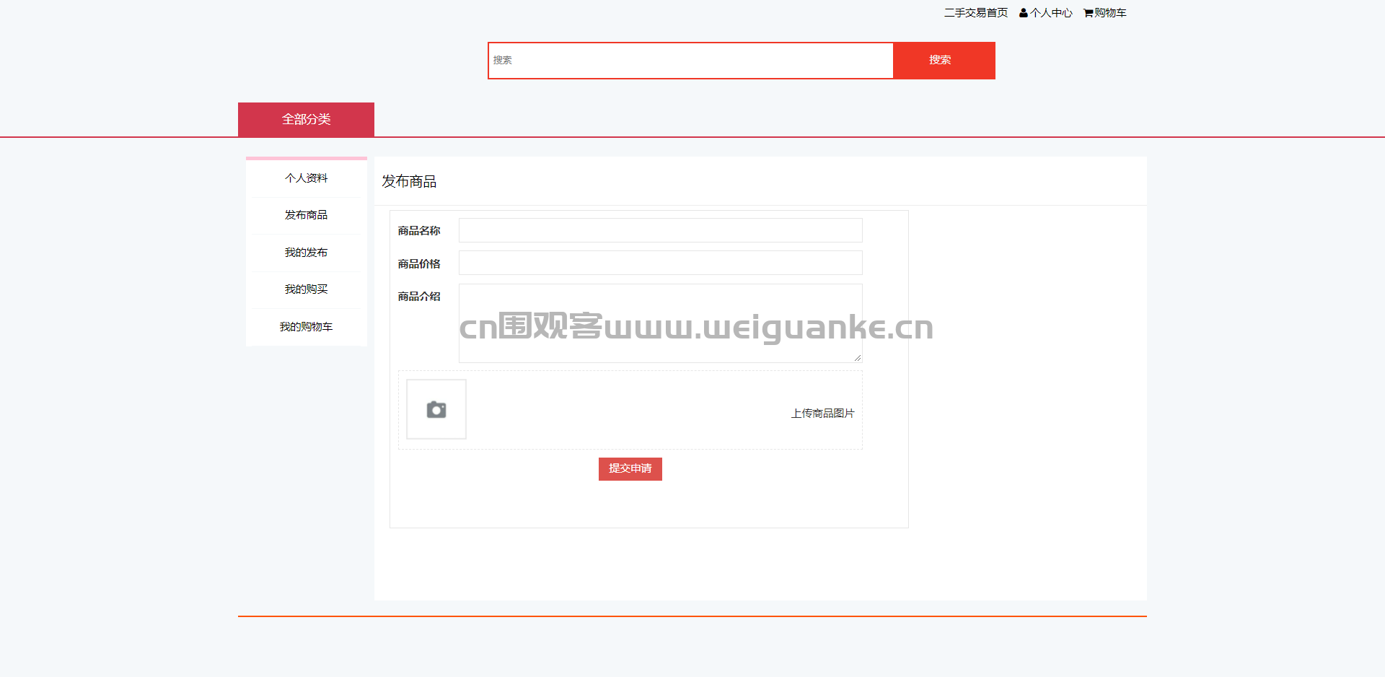Click the 商品名称 label
Image resolution: width=1385 pixels, height=677 pixels.
[419, 231]
